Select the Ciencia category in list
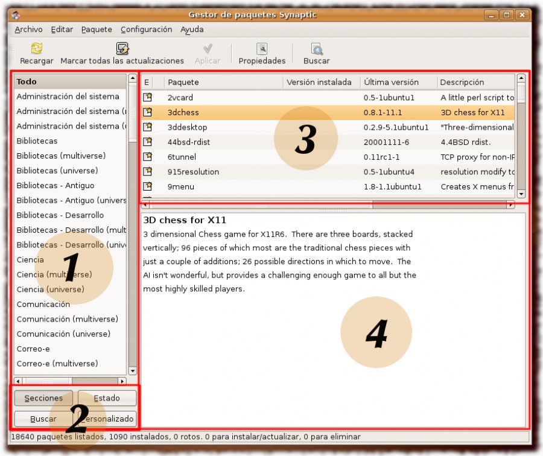 coord(30,259)
